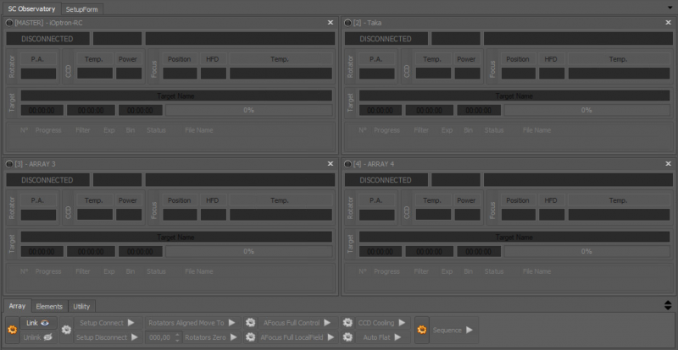
Task: Select the SC Observatory tab
Action: click(31, 8)
